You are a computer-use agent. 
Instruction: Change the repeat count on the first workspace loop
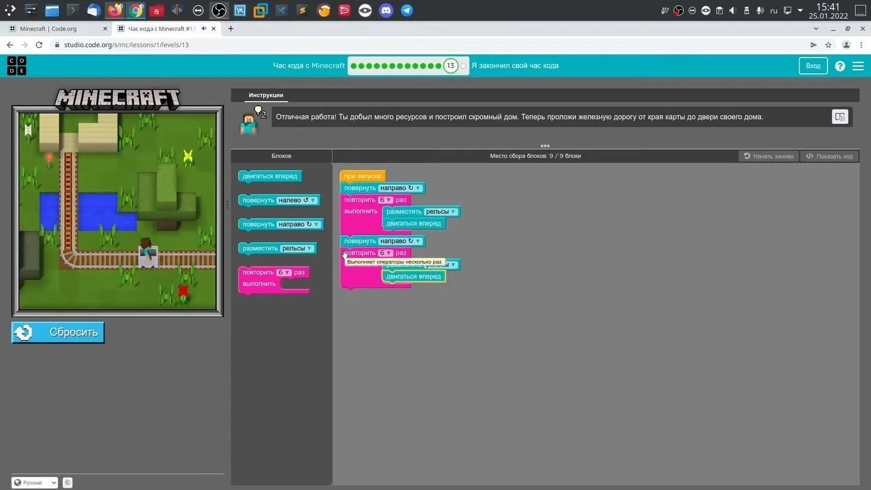(x=385, y=200)
